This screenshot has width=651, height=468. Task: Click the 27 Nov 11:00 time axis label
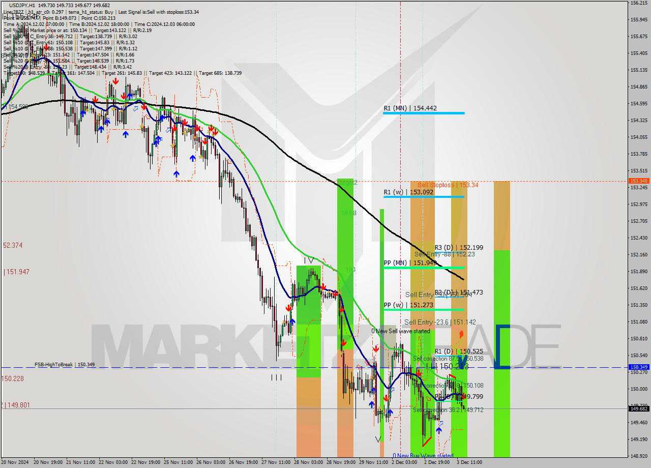coord(275,462)
